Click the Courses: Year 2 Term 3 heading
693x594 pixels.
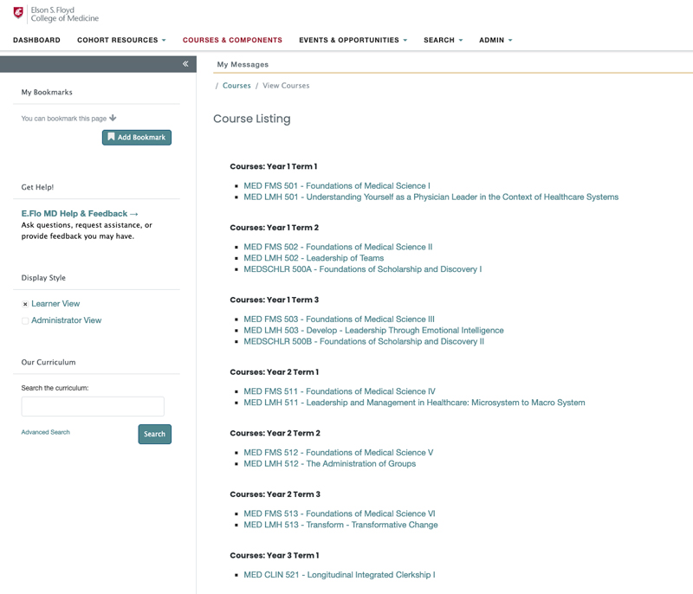click(x=275, y=494)
